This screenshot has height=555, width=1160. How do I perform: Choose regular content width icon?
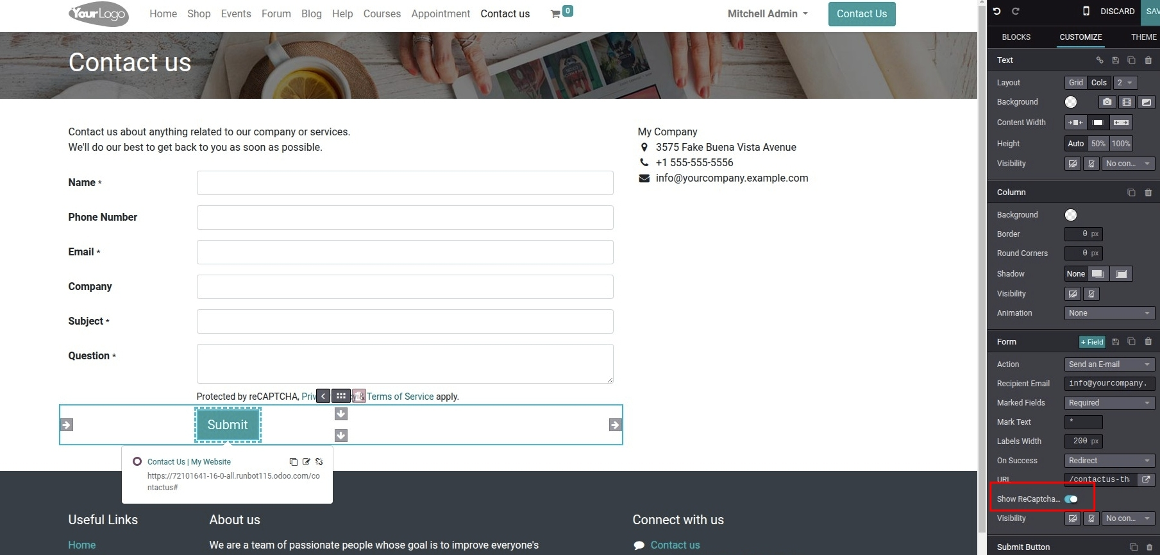pos(1098,123)
